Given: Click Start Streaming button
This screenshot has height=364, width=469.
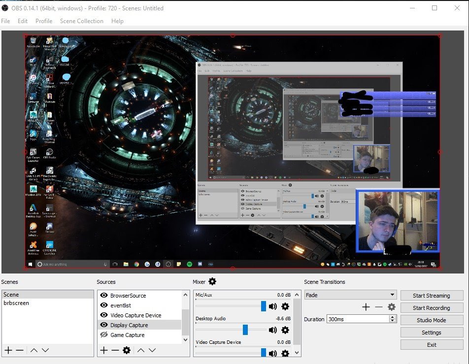Looking at the screenshot, I should pos(432,296).
